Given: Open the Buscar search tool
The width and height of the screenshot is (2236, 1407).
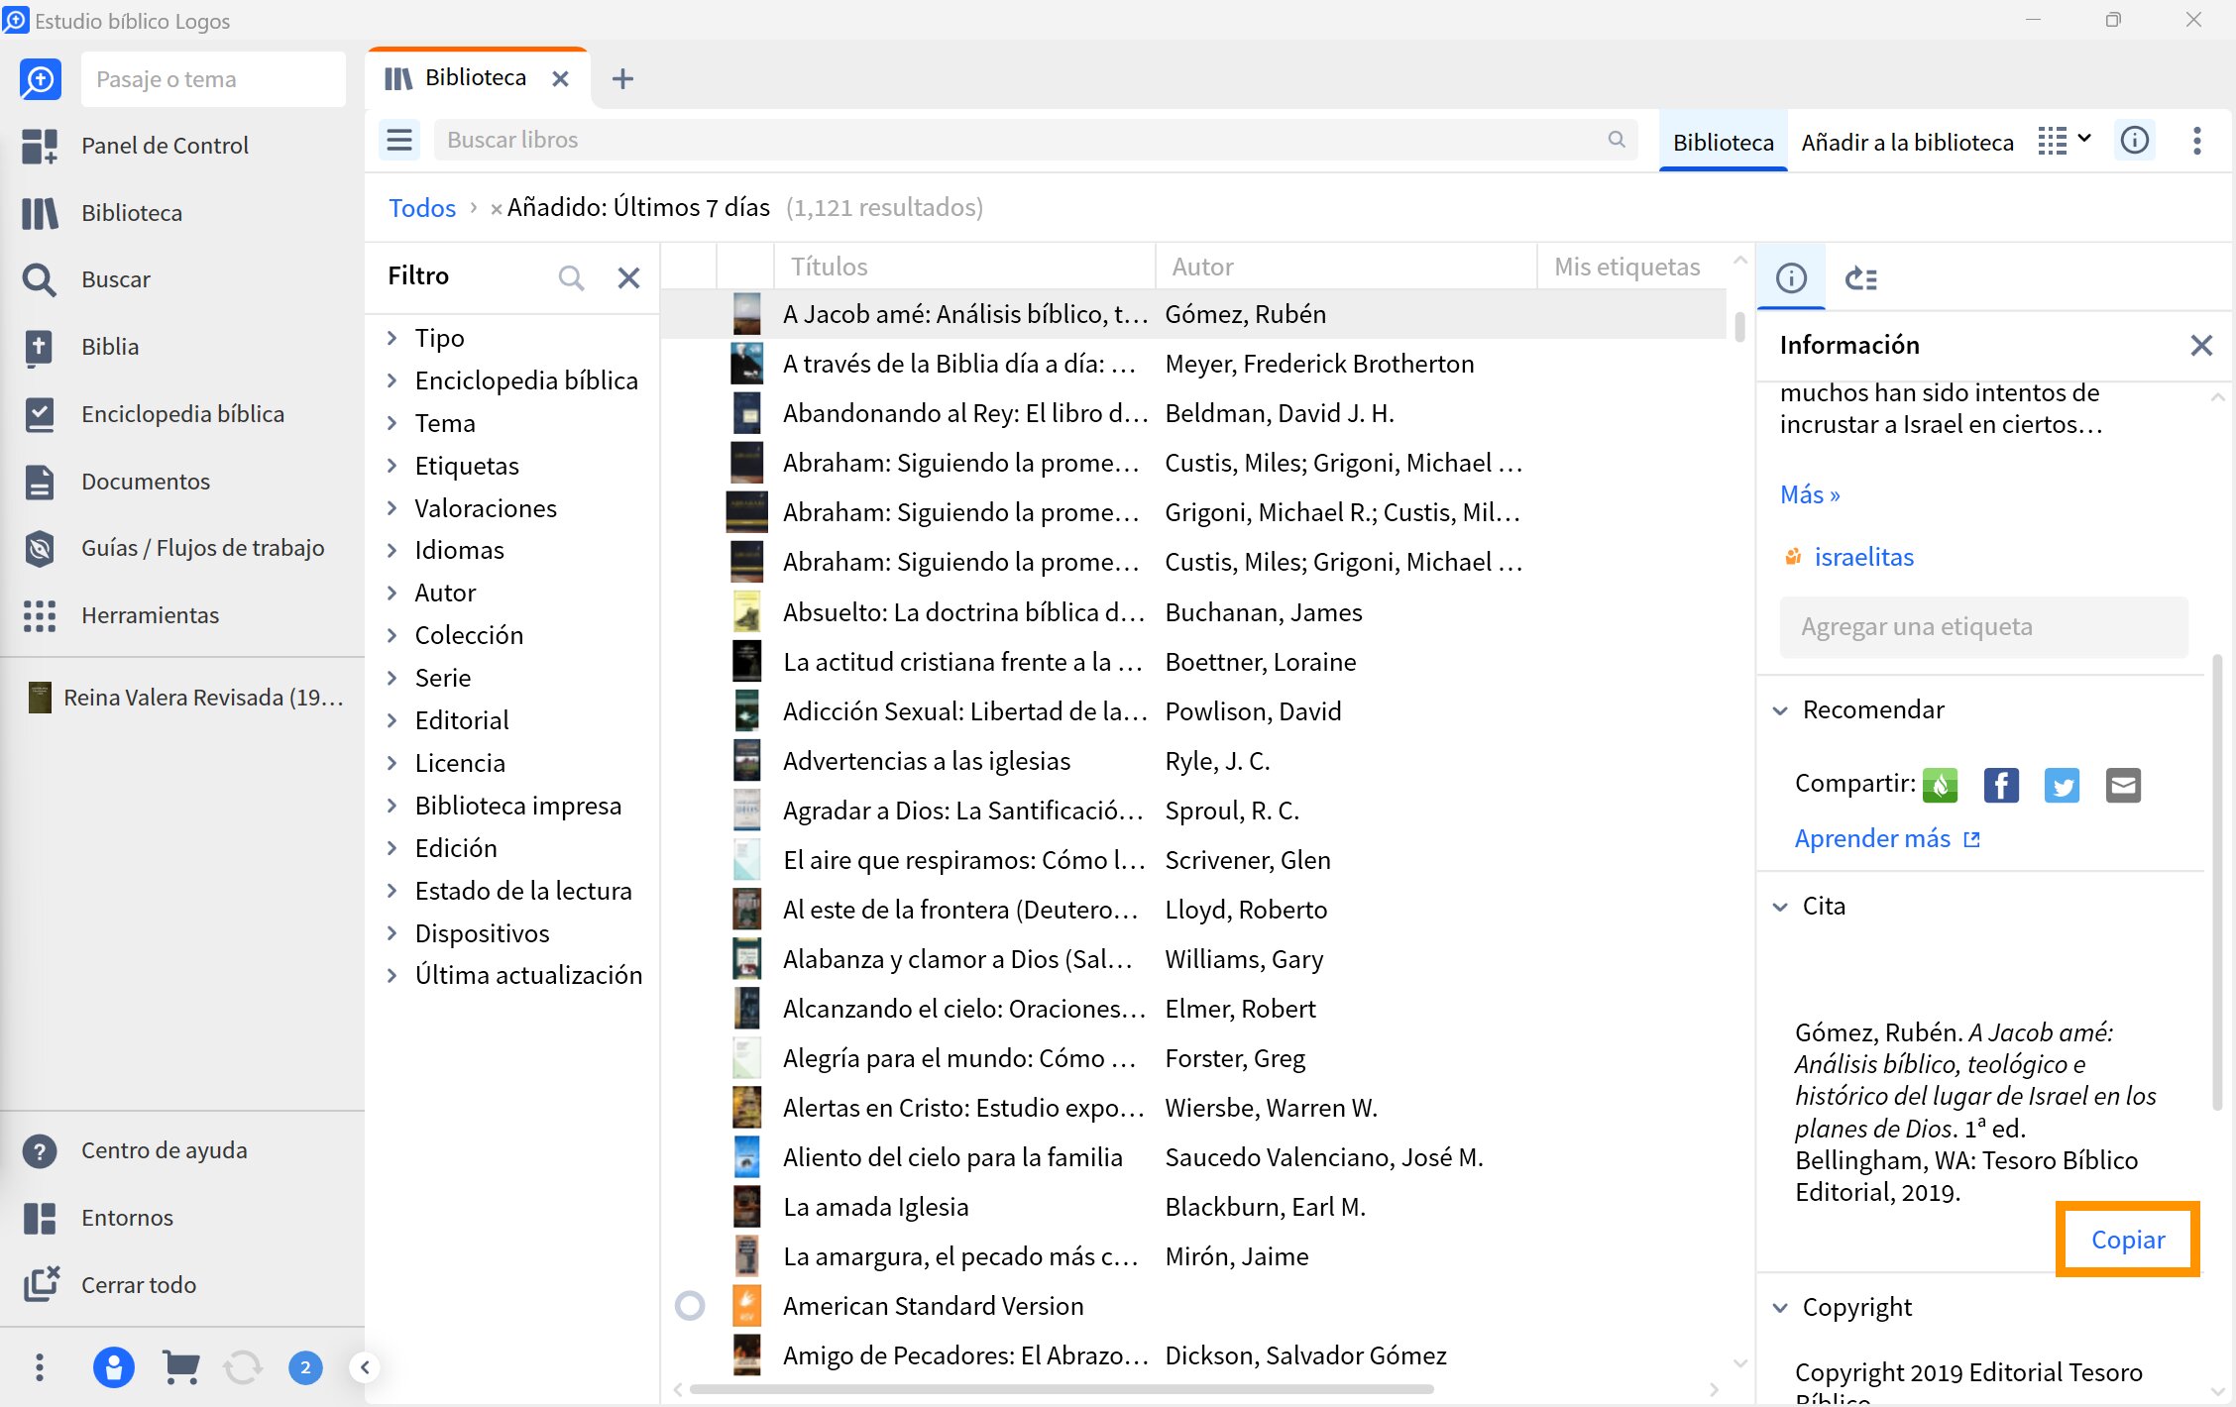Looking at the screenshot, I should pos(87,279).
